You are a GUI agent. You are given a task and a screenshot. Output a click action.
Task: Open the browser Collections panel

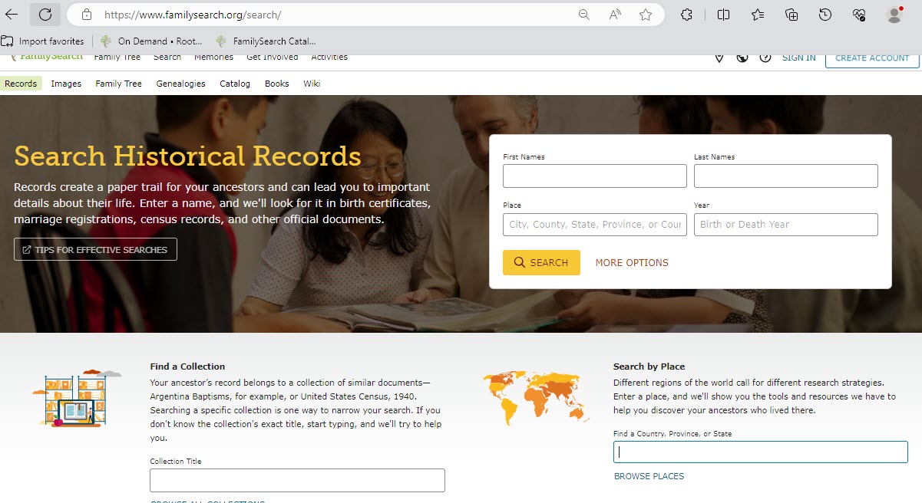(791, 15)
